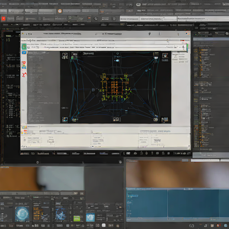The width and height of the screenshot is (229, 229).
Task: Open the globe thumbnail in the bottom panel
Action: (22, 214)
